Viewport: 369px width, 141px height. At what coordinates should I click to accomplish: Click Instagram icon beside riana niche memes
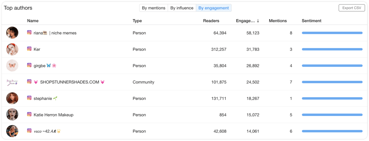click(x=29, y=32)
